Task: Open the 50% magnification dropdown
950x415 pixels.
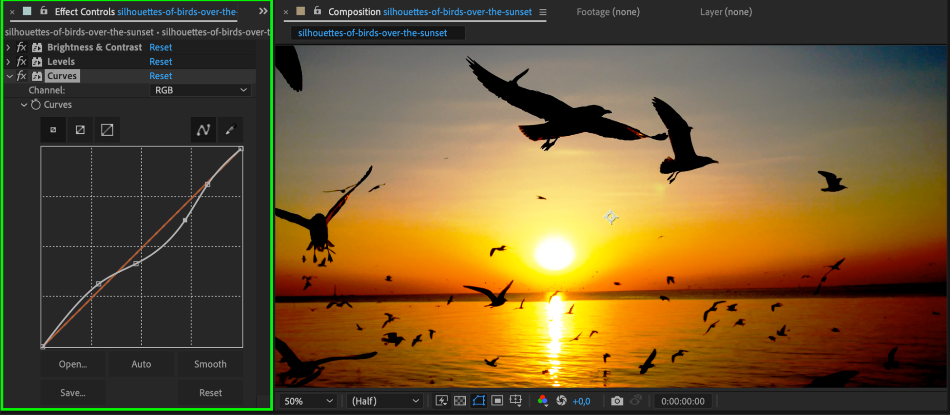Action: (x=308, y=401)
